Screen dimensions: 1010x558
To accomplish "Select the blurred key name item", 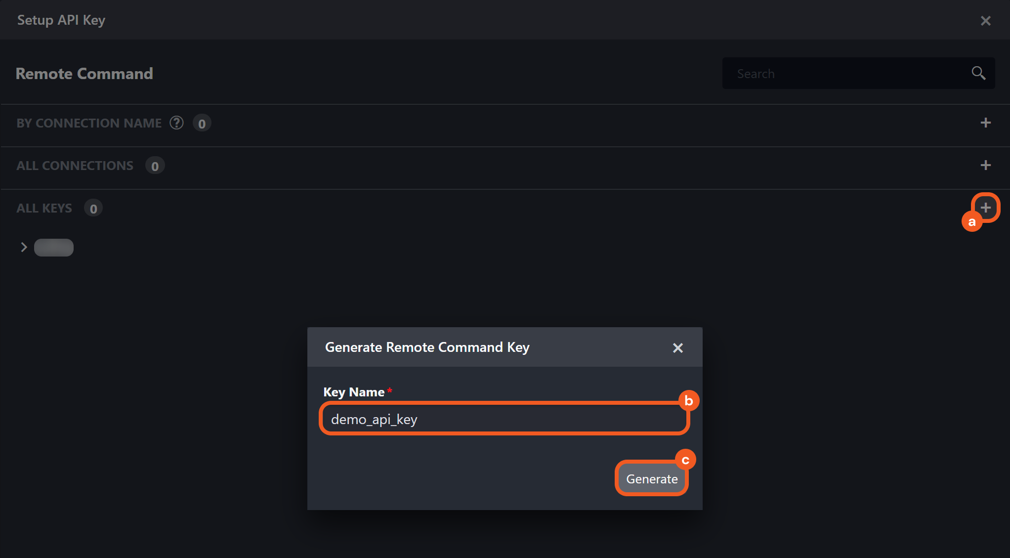I will coord(54,247).
